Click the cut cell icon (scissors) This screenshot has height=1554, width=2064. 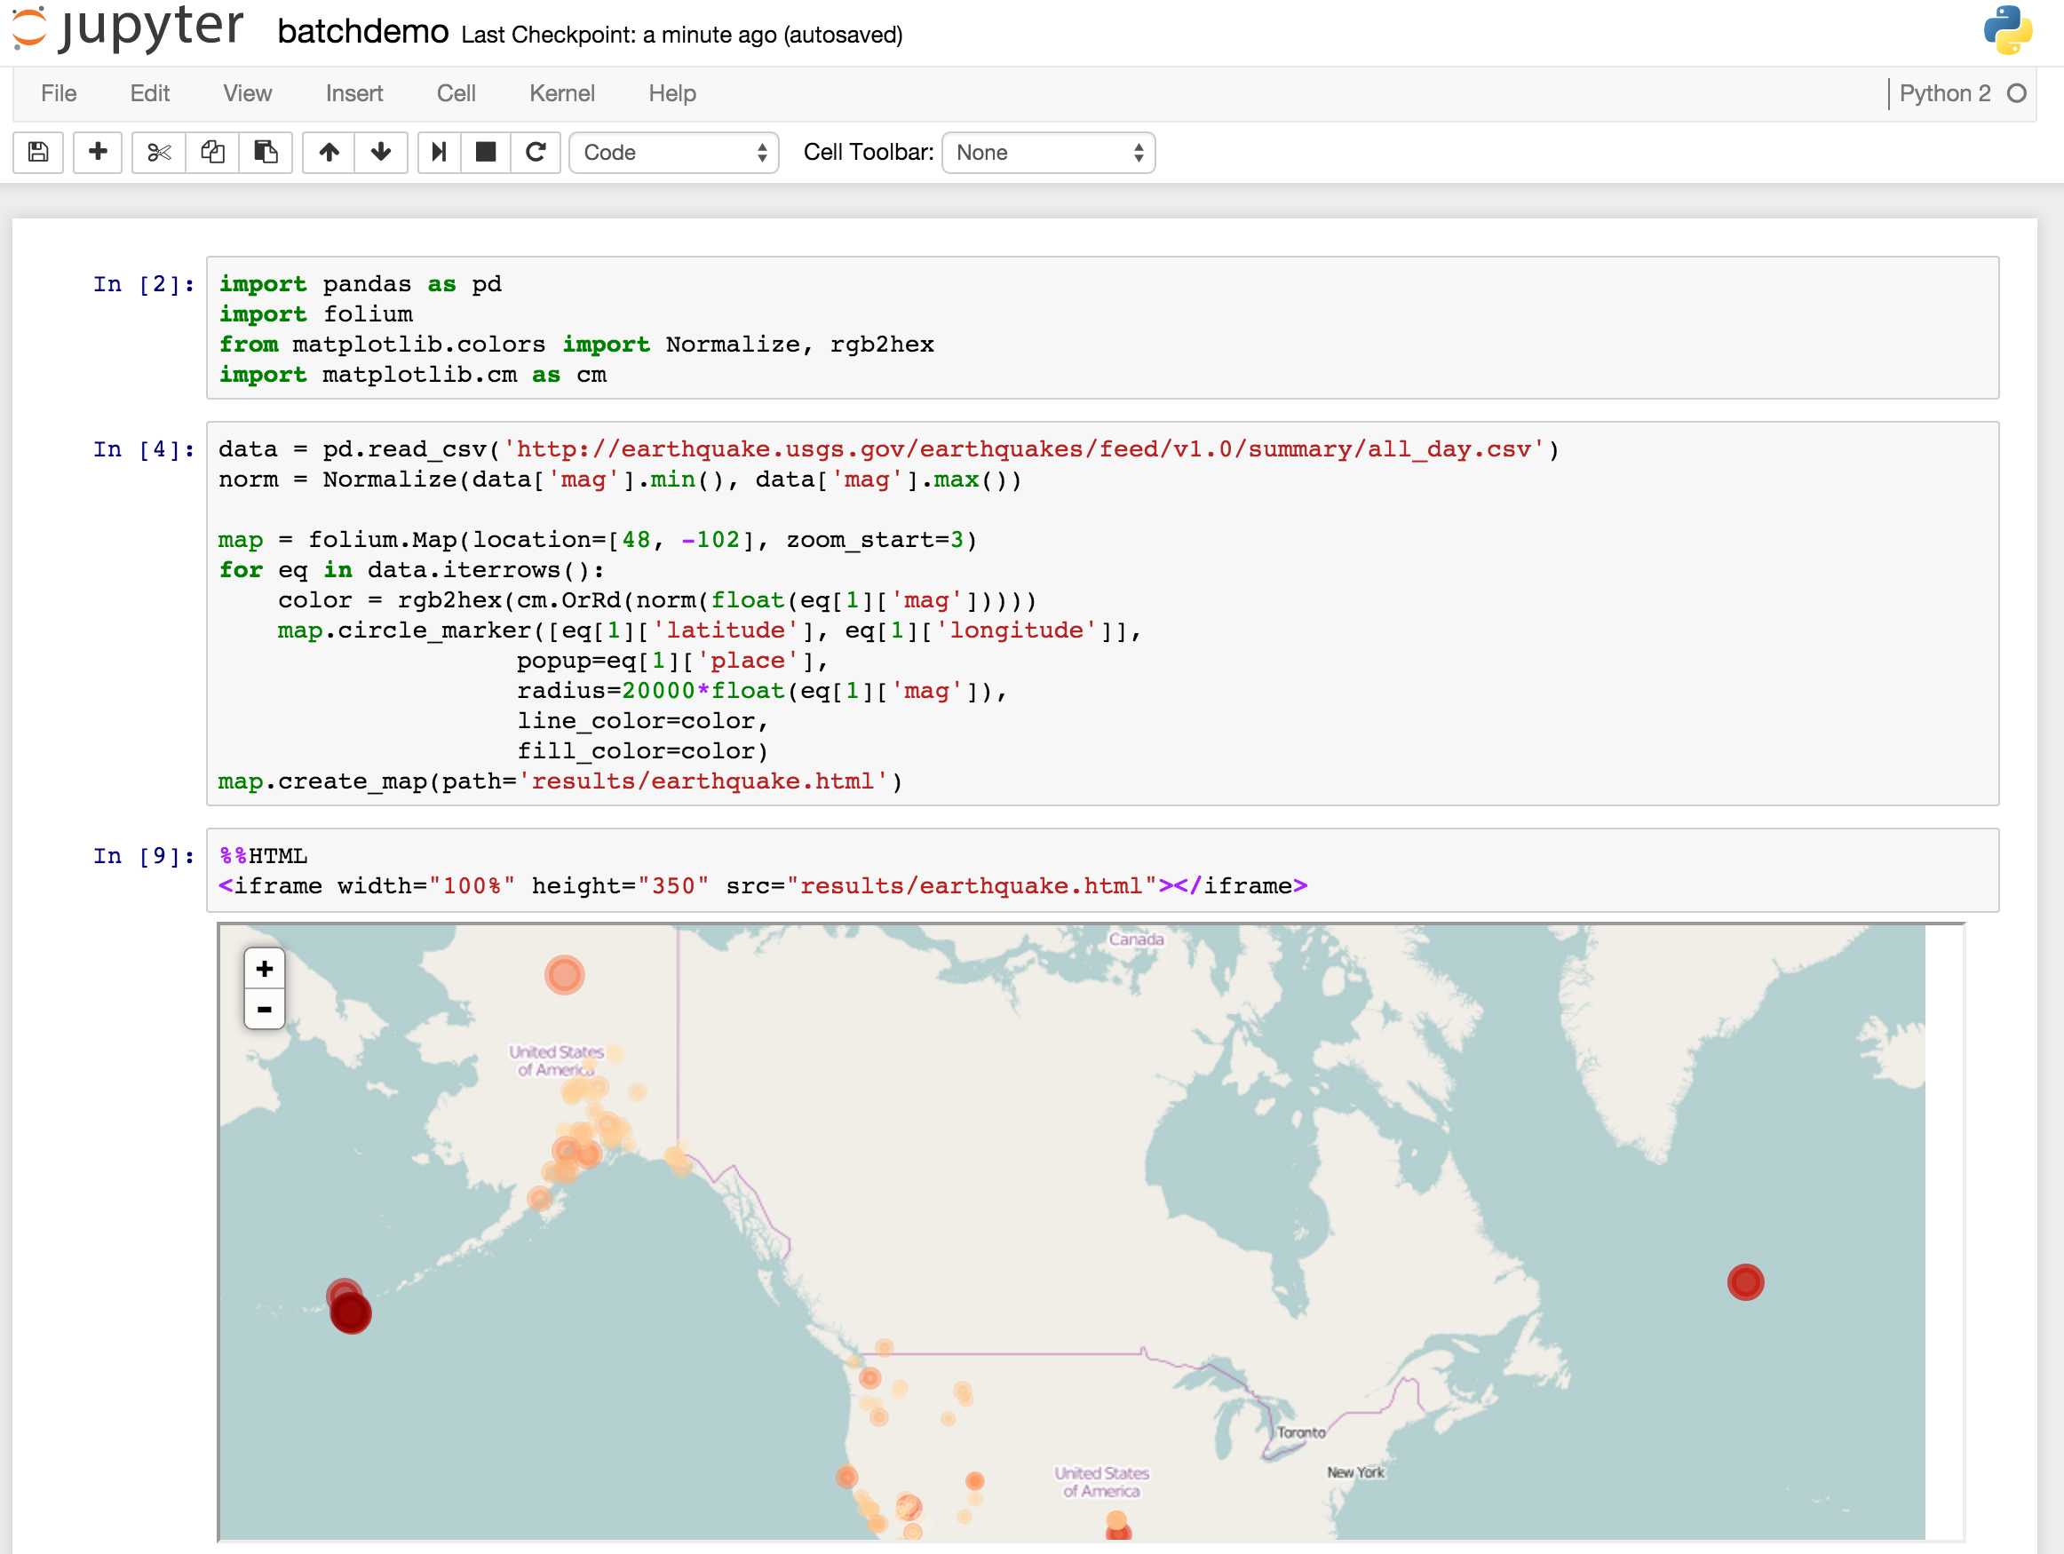pyautogui.click(x=157, y=152)
